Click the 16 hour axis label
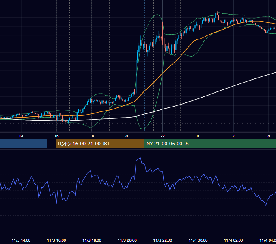The width and height of the screenshot is (276, 244). click(56, 136)
